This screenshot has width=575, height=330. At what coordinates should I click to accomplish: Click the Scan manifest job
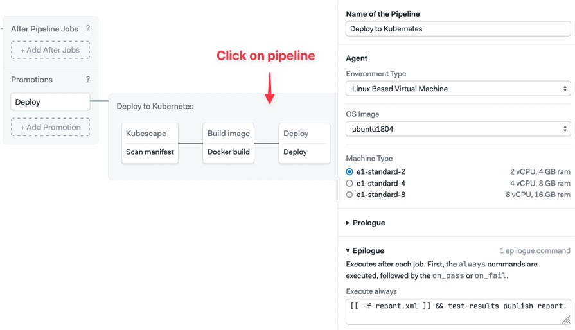click(150, 152)
